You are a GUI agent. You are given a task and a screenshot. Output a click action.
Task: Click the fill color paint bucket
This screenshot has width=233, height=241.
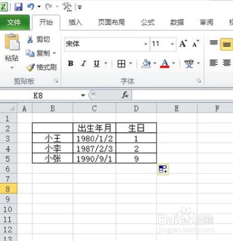pyautogui.click(x=146, y=64)
